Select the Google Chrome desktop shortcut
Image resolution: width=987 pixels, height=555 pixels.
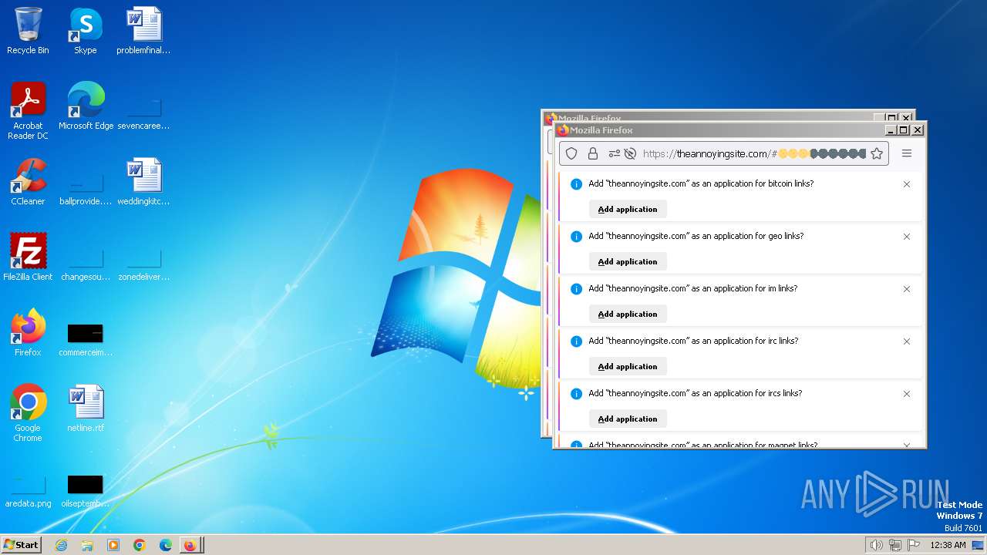(x=28, y=412)
